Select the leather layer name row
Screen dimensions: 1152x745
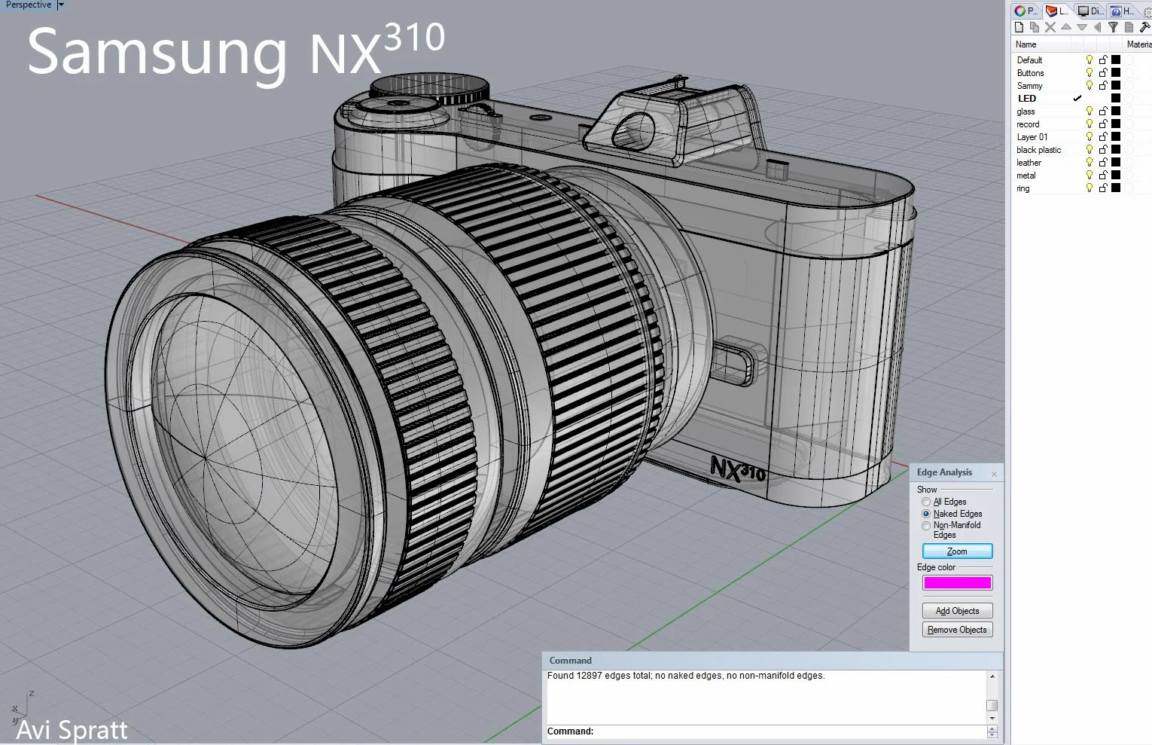[1029, 163]
